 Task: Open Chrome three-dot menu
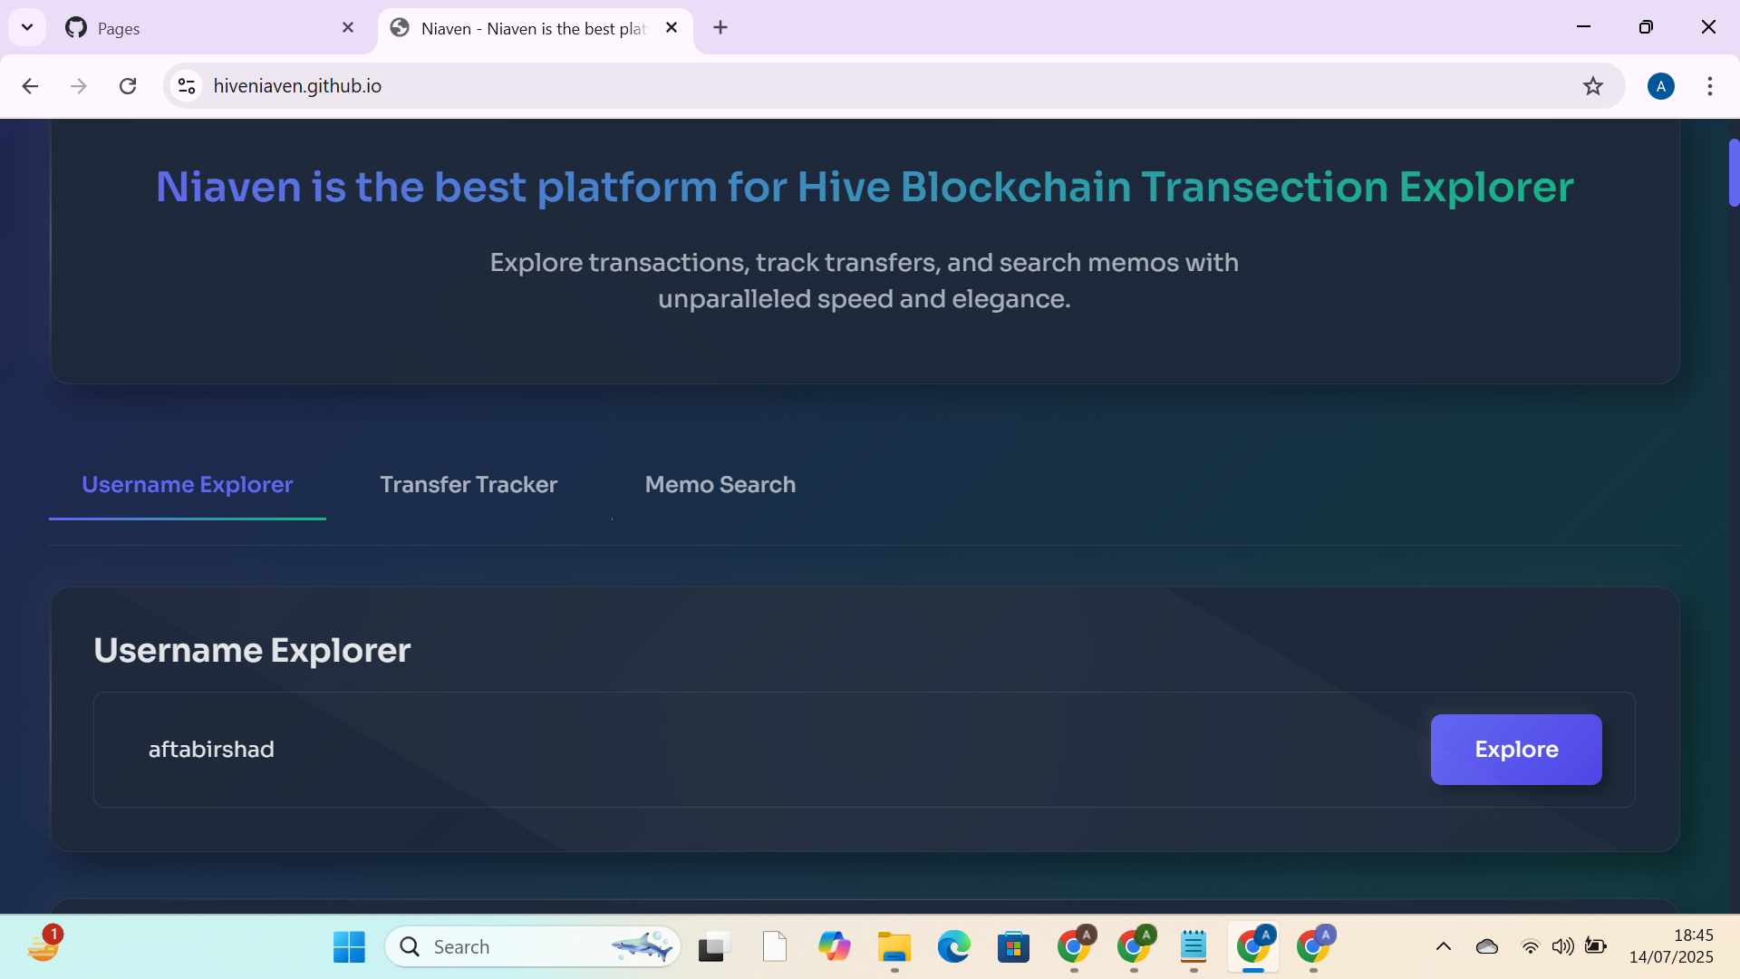point(1709,86)
